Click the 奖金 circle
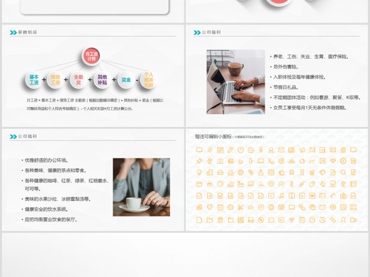This screenshot has height=277, width=370. [x=125, y=79]
